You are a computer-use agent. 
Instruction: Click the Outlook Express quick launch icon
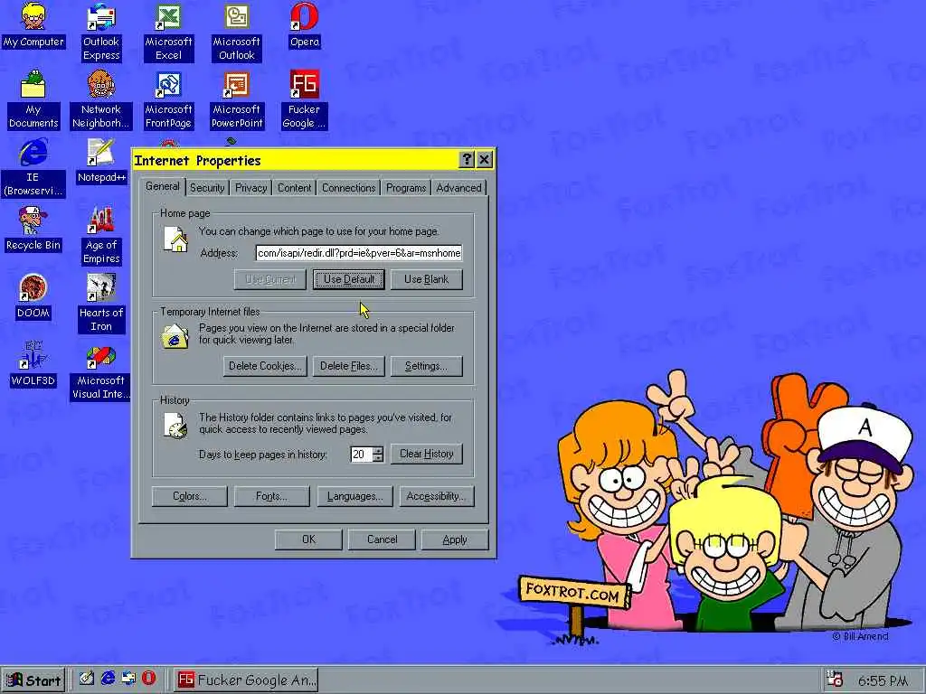[x=128, y=679]
